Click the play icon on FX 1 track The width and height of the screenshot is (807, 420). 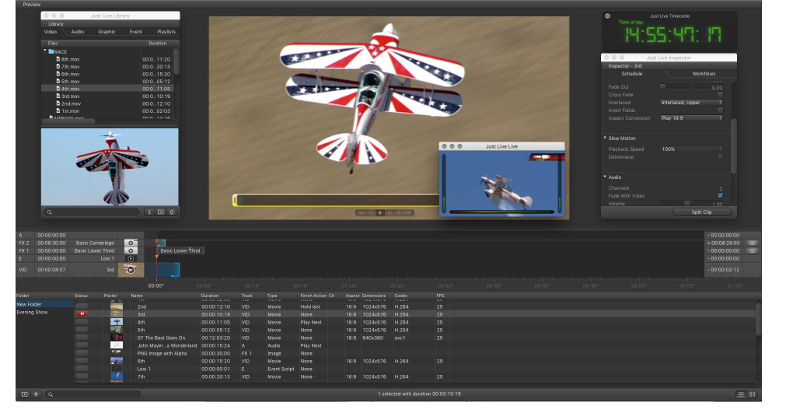[131, 250]
